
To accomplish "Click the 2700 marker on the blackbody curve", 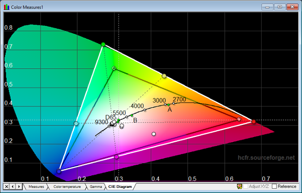I will pyautogui.click(x=174, y=103).
